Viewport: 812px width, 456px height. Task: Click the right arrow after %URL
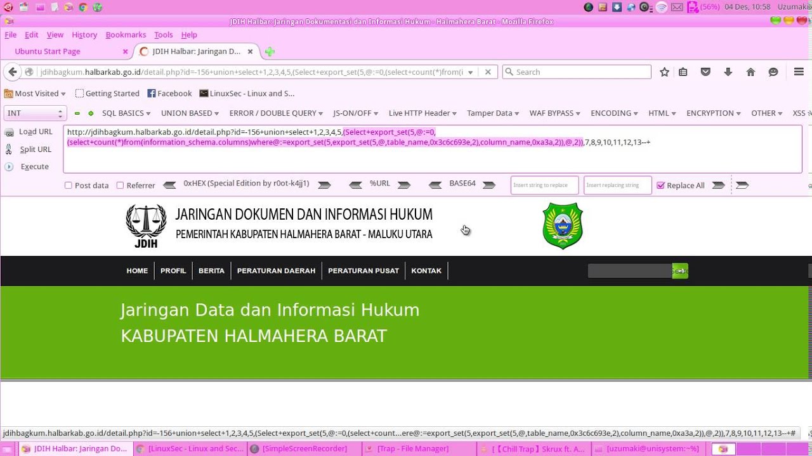tap(403, 185)
